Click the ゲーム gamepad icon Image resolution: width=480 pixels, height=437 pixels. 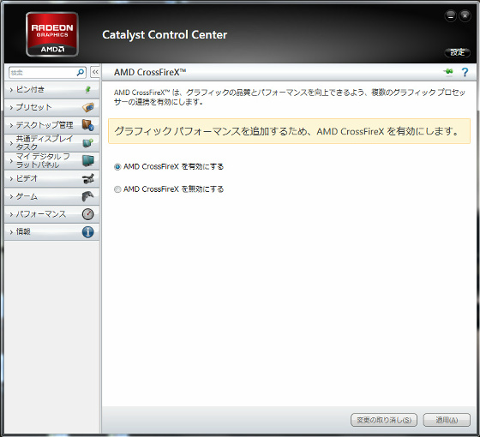(88, 196)
